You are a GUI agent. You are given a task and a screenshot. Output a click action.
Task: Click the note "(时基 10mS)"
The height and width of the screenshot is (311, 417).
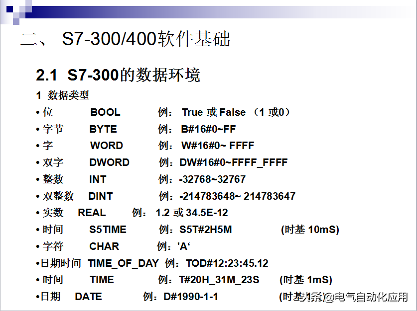pyautogui.click(x=310, y=230)
